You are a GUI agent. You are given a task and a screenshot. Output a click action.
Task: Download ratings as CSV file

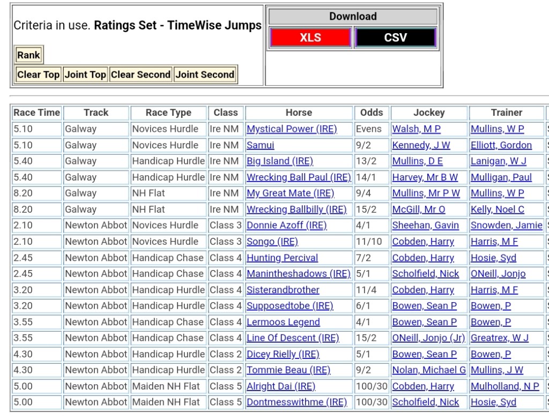click(x=395, y=38)
